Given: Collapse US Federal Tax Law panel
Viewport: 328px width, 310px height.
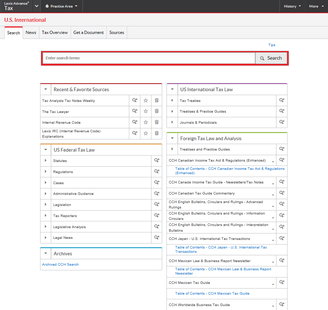Looking at the screenshot, I should pos(45,149).
